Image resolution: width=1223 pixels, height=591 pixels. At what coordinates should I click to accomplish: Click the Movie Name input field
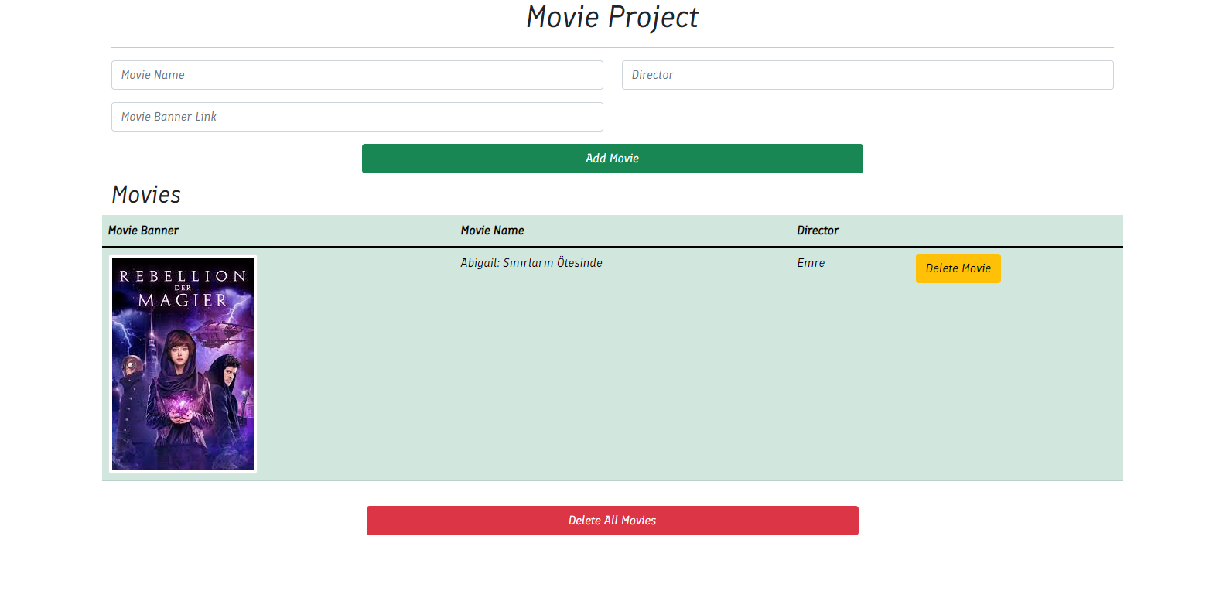click(x=357, y=75)
